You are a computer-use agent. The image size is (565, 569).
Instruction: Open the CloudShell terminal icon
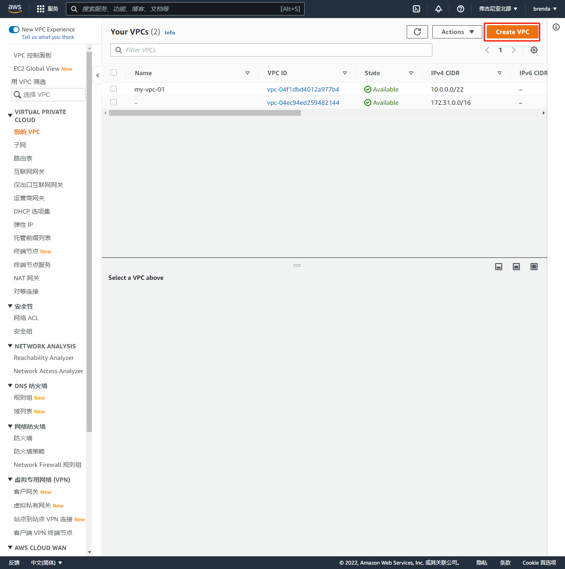416,9
